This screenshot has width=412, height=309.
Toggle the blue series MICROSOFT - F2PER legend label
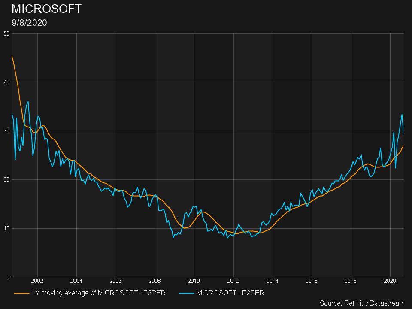click(230, 294)
